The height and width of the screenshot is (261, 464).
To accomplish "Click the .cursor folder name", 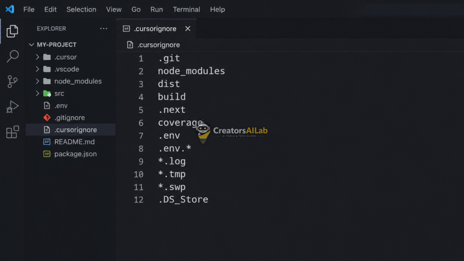I will click(x=65, y=57).
